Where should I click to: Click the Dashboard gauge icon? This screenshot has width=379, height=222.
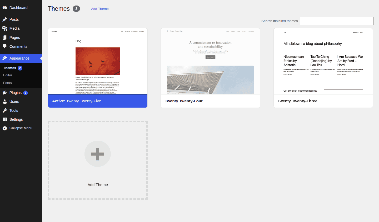click(5, 8)
